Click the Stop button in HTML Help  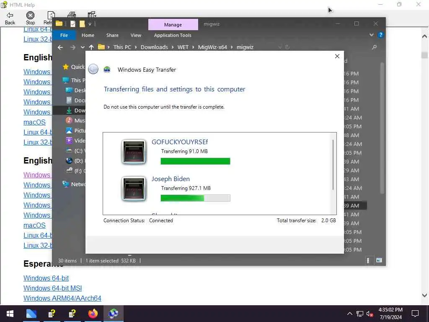pyautogui.click(x=30, y=18)
